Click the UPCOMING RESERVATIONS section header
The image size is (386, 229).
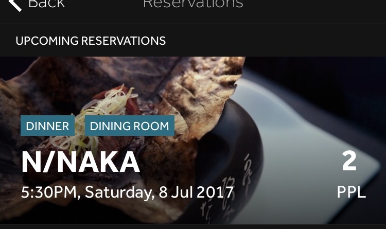(x=91, y=41)
